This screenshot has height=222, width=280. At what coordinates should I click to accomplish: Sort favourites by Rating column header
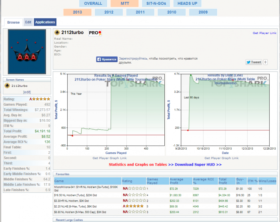pyautogui.click(x=134, y=181)
